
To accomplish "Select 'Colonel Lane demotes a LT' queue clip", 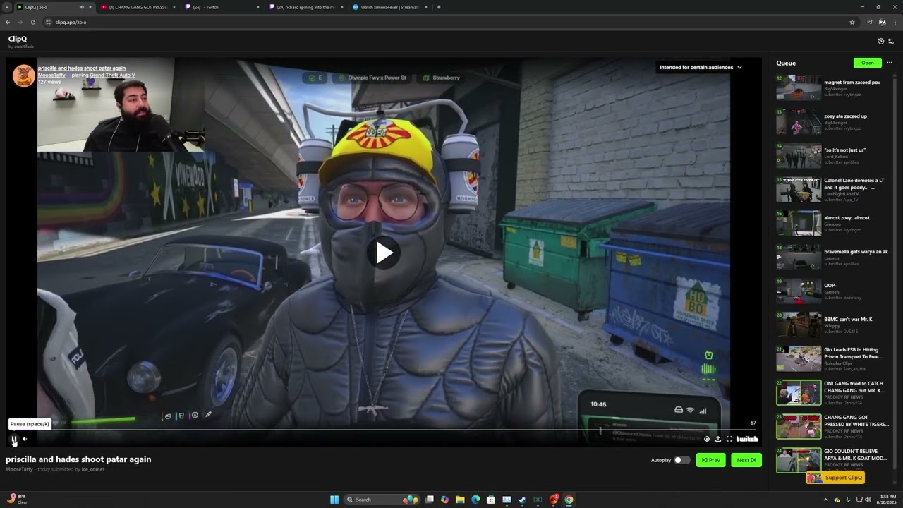I will [832, 189].
